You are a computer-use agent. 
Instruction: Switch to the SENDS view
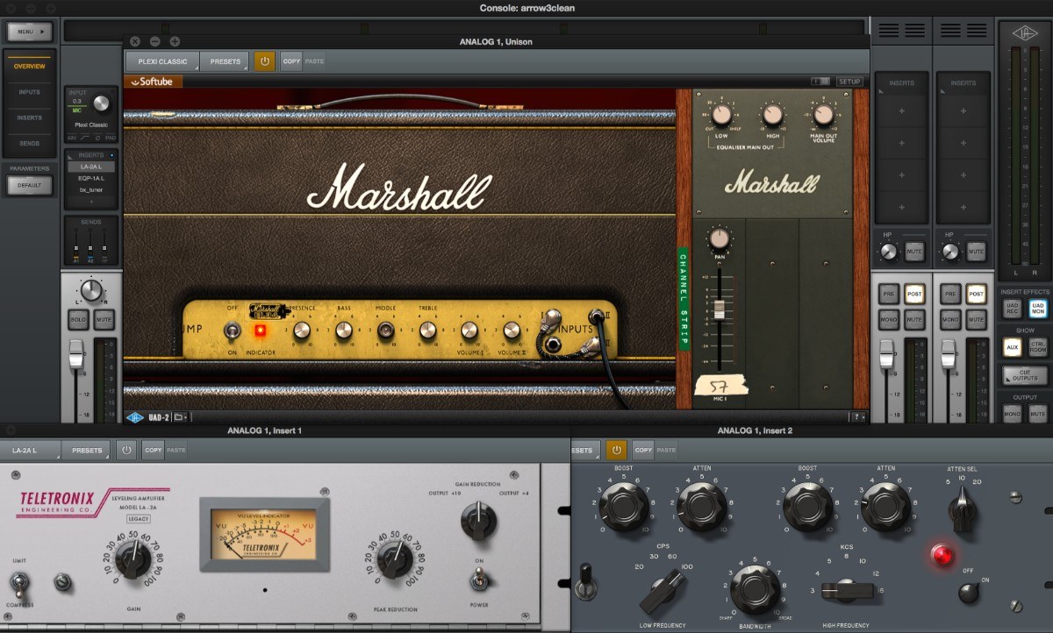[x=29, y=143]
